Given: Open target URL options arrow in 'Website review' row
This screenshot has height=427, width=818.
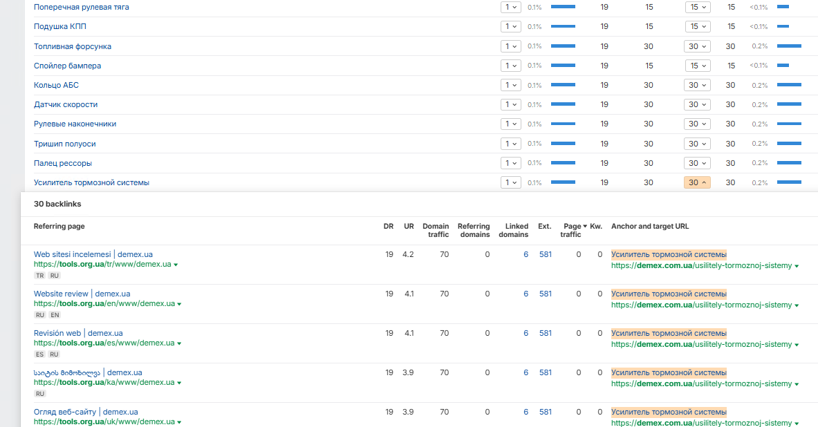Looking at the screenshot, I should [797, 305].
